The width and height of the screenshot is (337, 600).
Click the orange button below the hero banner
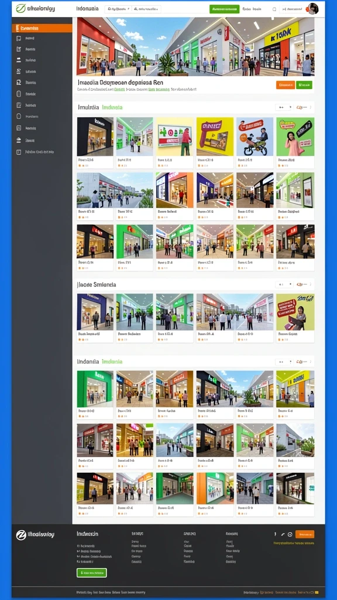[x=286, y=85]
